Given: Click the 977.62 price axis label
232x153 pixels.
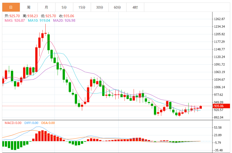Looking at the screenshot, I should point(219,95).
